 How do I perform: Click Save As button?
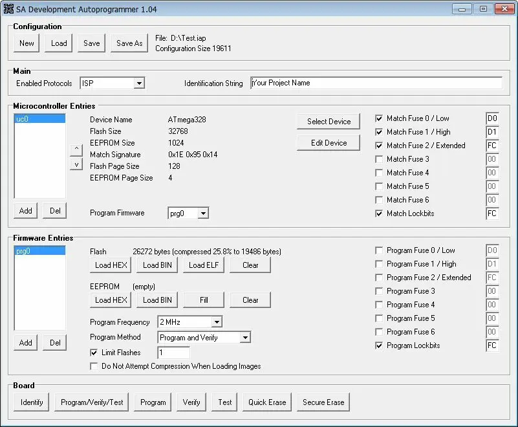click(x=129, y=43)
